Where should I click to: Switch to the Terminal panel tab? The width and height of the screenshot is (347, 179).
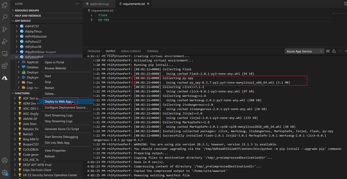(x=153, y=51)
